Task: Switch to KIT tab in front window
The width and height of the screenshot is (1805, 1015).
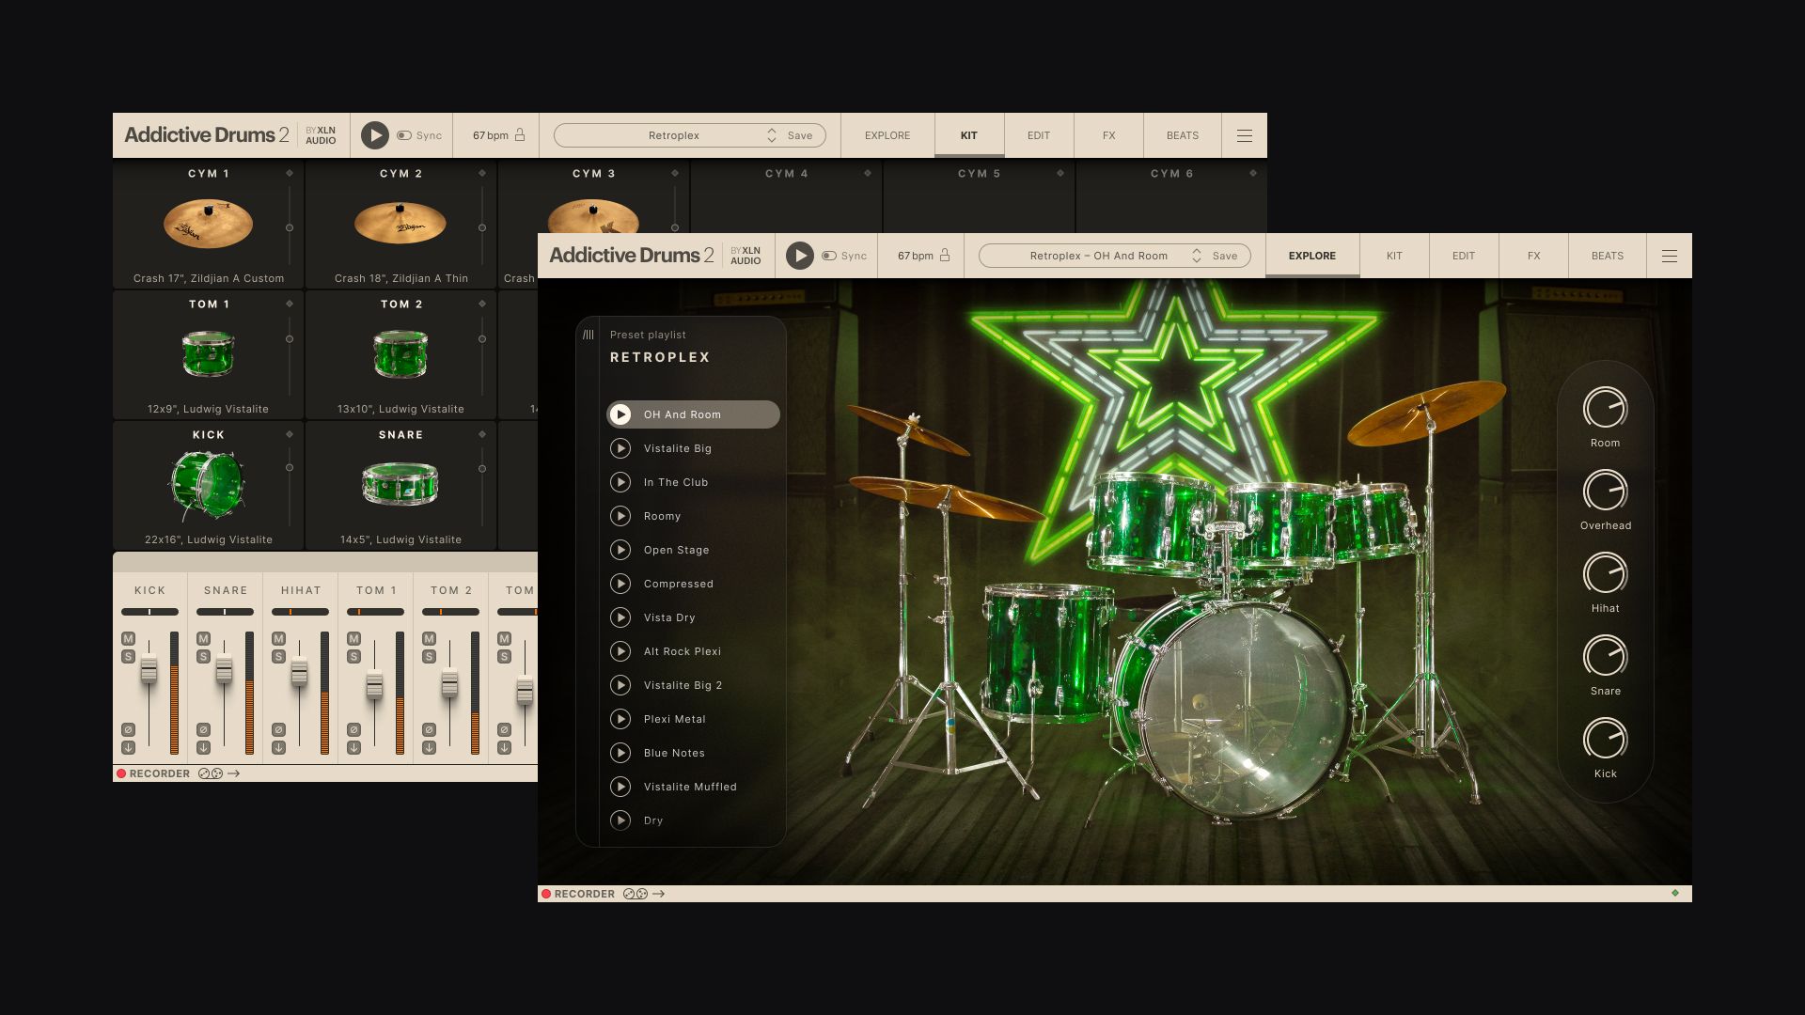Action: coord(1394,256)
